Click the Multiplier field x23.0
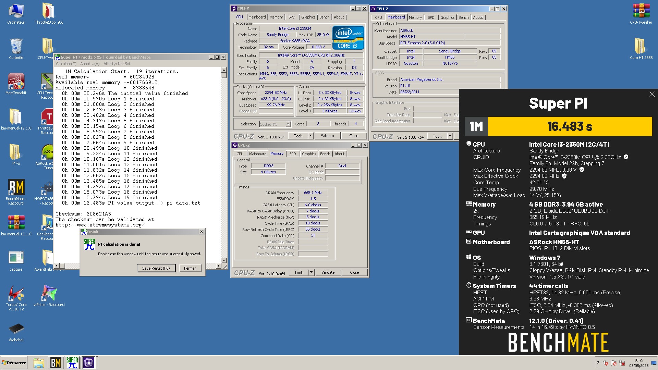 tap(276, 99)
